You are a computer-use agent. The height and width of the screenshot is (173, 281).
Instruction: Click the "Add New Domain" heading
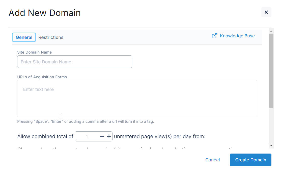pos(45,13)
